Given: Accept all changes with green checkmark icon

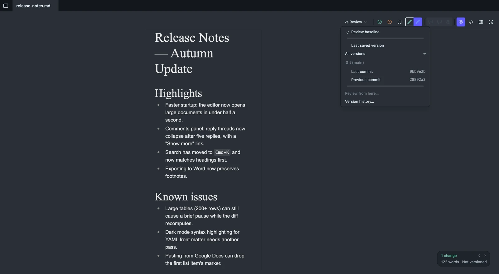Looking at the screenshot, I should (380, 22).
